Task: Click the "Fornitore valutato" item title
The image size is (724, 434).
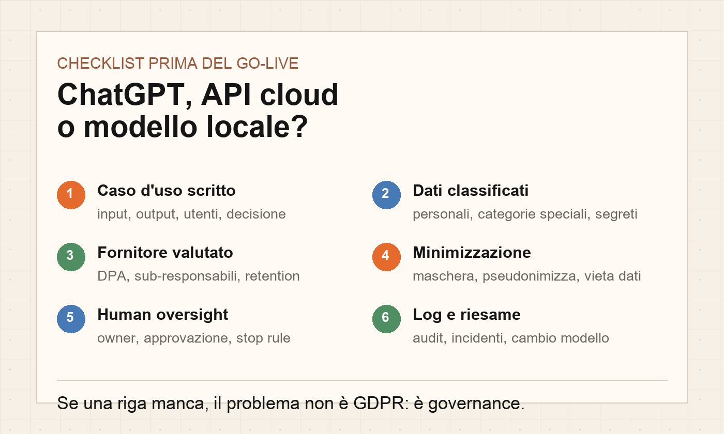Action: (x=165, y=253)
